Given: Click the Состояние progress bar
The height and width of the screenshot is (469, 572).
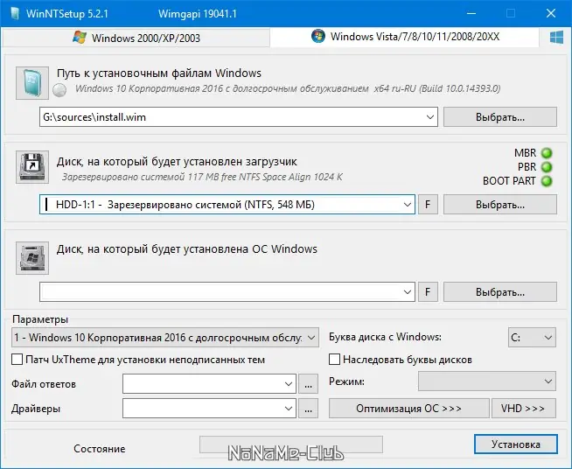Looking at the screenshot, I should coord(291,444).
